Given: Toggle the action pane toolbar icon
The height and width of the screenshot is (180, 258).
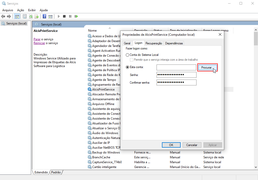Looking at the screenshot, I should tap(50, 16).
